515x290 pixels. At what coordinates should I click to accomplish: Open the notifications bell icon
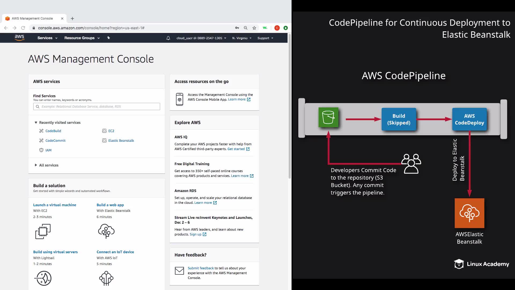tap(168, 38)
